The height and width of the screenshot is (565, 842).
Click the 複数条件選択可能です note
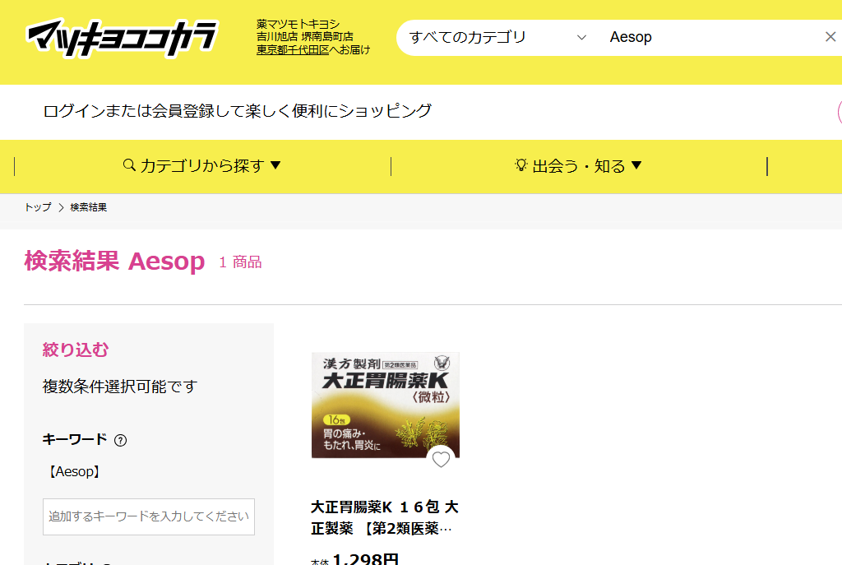120,387
